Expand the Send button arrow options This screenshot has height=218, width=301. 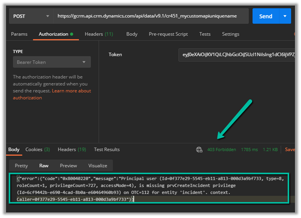coord(285,16)
